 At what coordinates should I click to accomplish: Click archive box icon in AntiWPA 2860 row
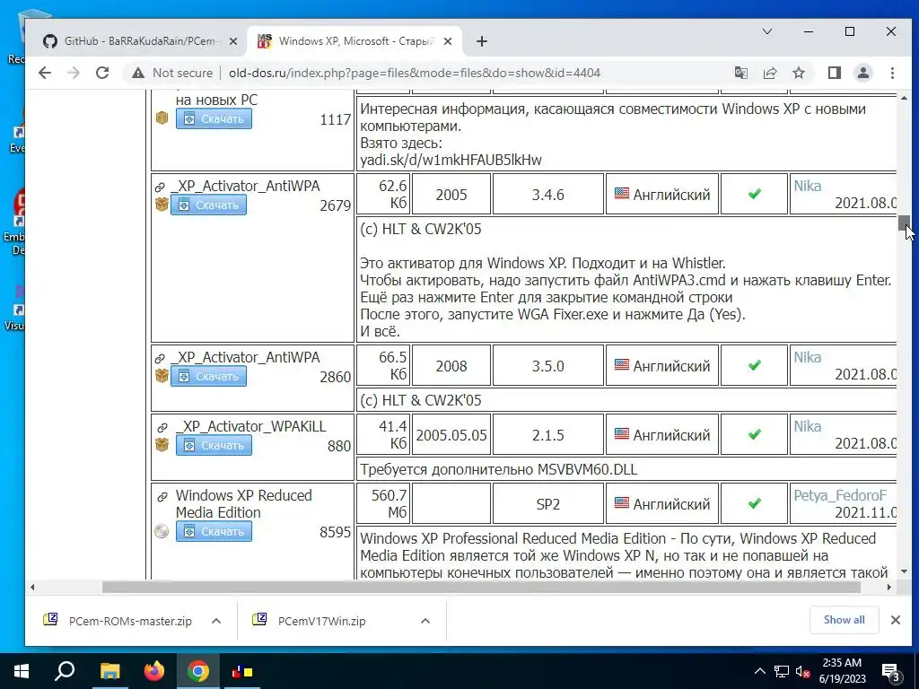pyautogui.click(x=162, y=376)
